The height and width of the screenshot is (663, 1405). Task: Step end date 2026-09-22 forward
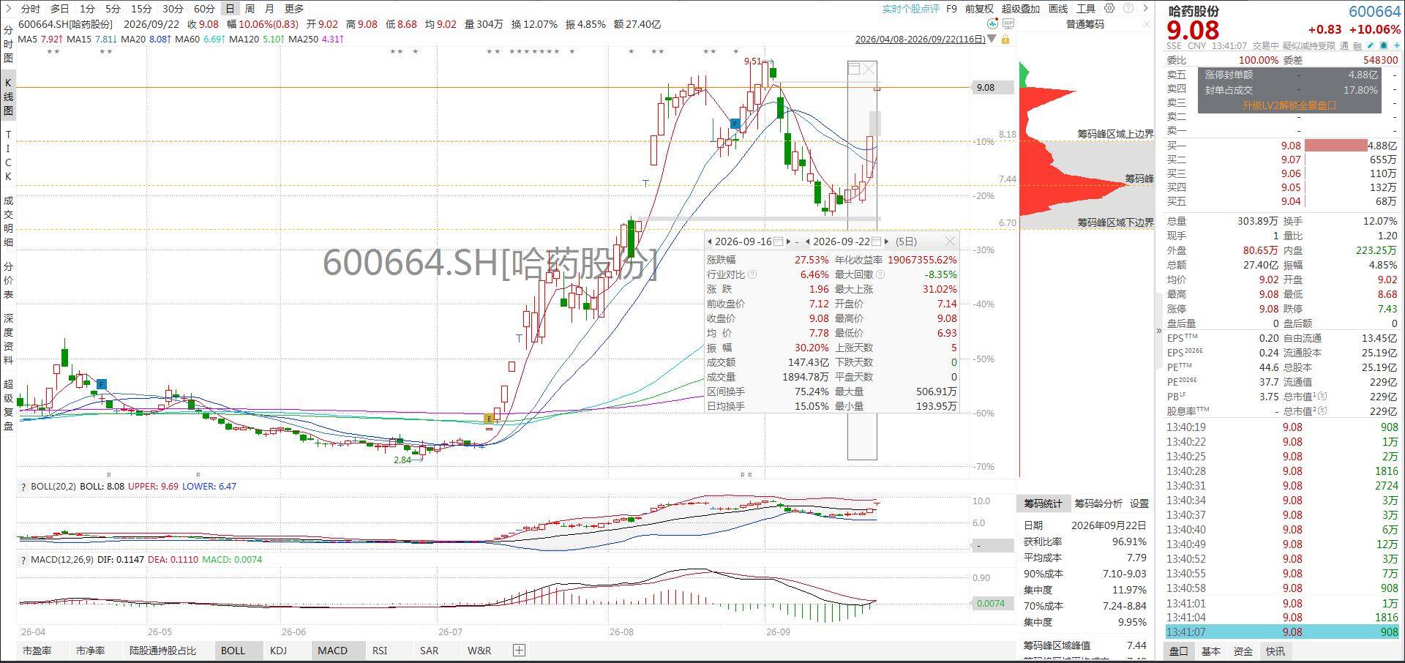(886, 241)
